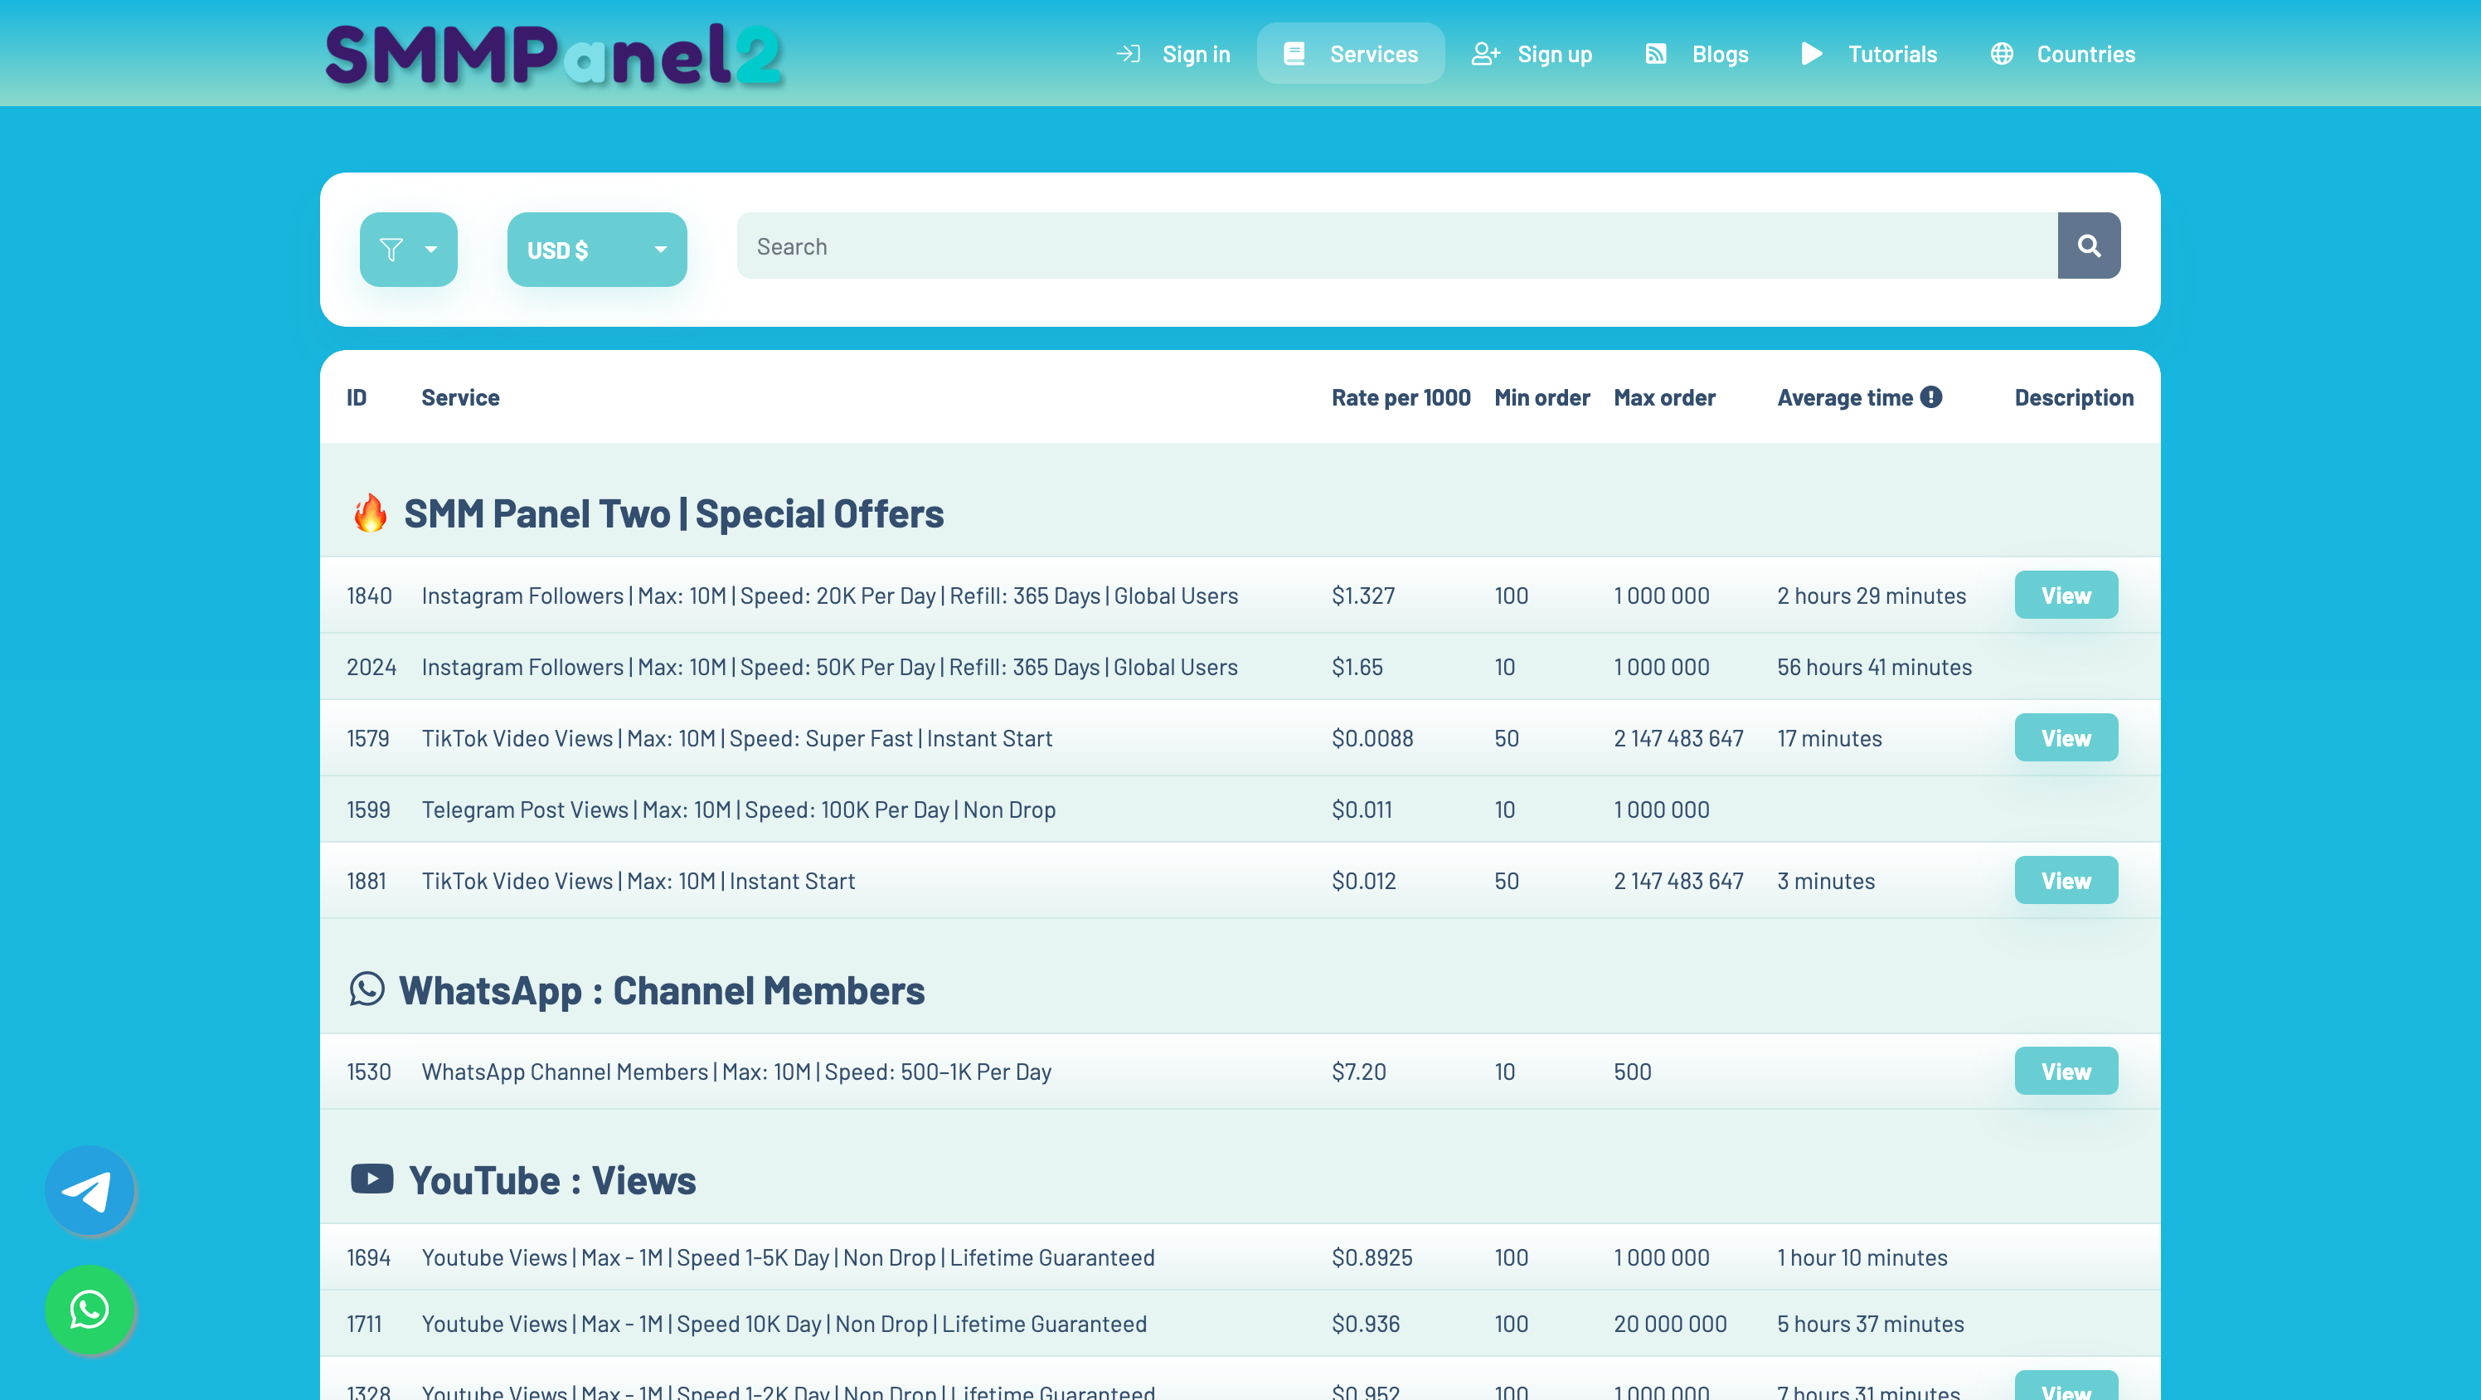Viewport: 2481px width, 1400px height.
Task: Click the Blogs RSS icon
Action: [1656, 54]
